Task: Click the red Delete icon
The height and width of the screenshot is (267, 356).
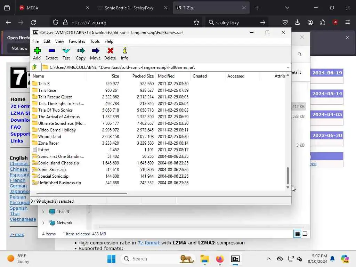Action: click(x=110, y=51)
